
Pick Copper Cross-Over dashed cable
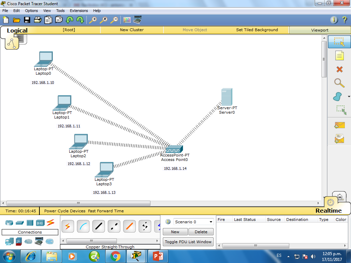(x=114, y=226)
